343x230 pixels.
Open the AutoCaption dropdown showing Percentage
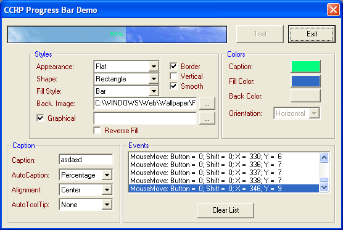point(107,175)
